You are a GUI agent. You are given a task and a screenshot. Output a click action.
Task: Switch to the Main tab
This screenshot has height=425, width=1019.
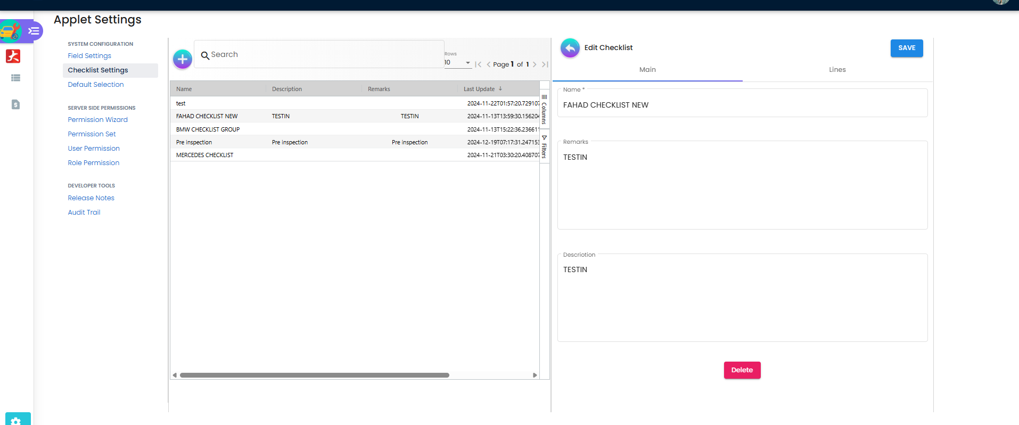[x=647, y=70]
